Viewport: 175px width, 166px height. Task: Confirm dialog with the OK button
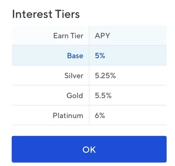tap(89, 149)
